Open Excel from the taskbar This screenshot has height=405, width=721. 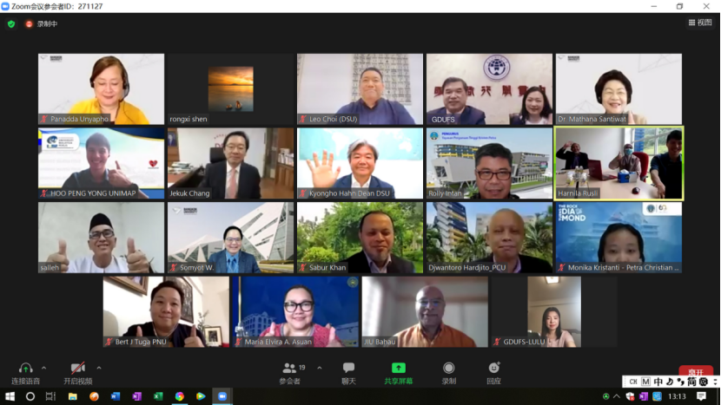[158, 396]
